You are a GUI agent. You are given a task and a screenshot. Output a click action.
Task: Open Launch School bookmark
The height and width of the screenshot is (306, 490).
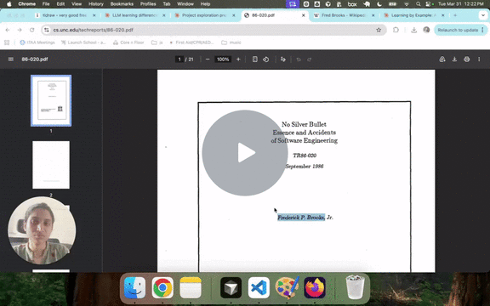[83, 42]
